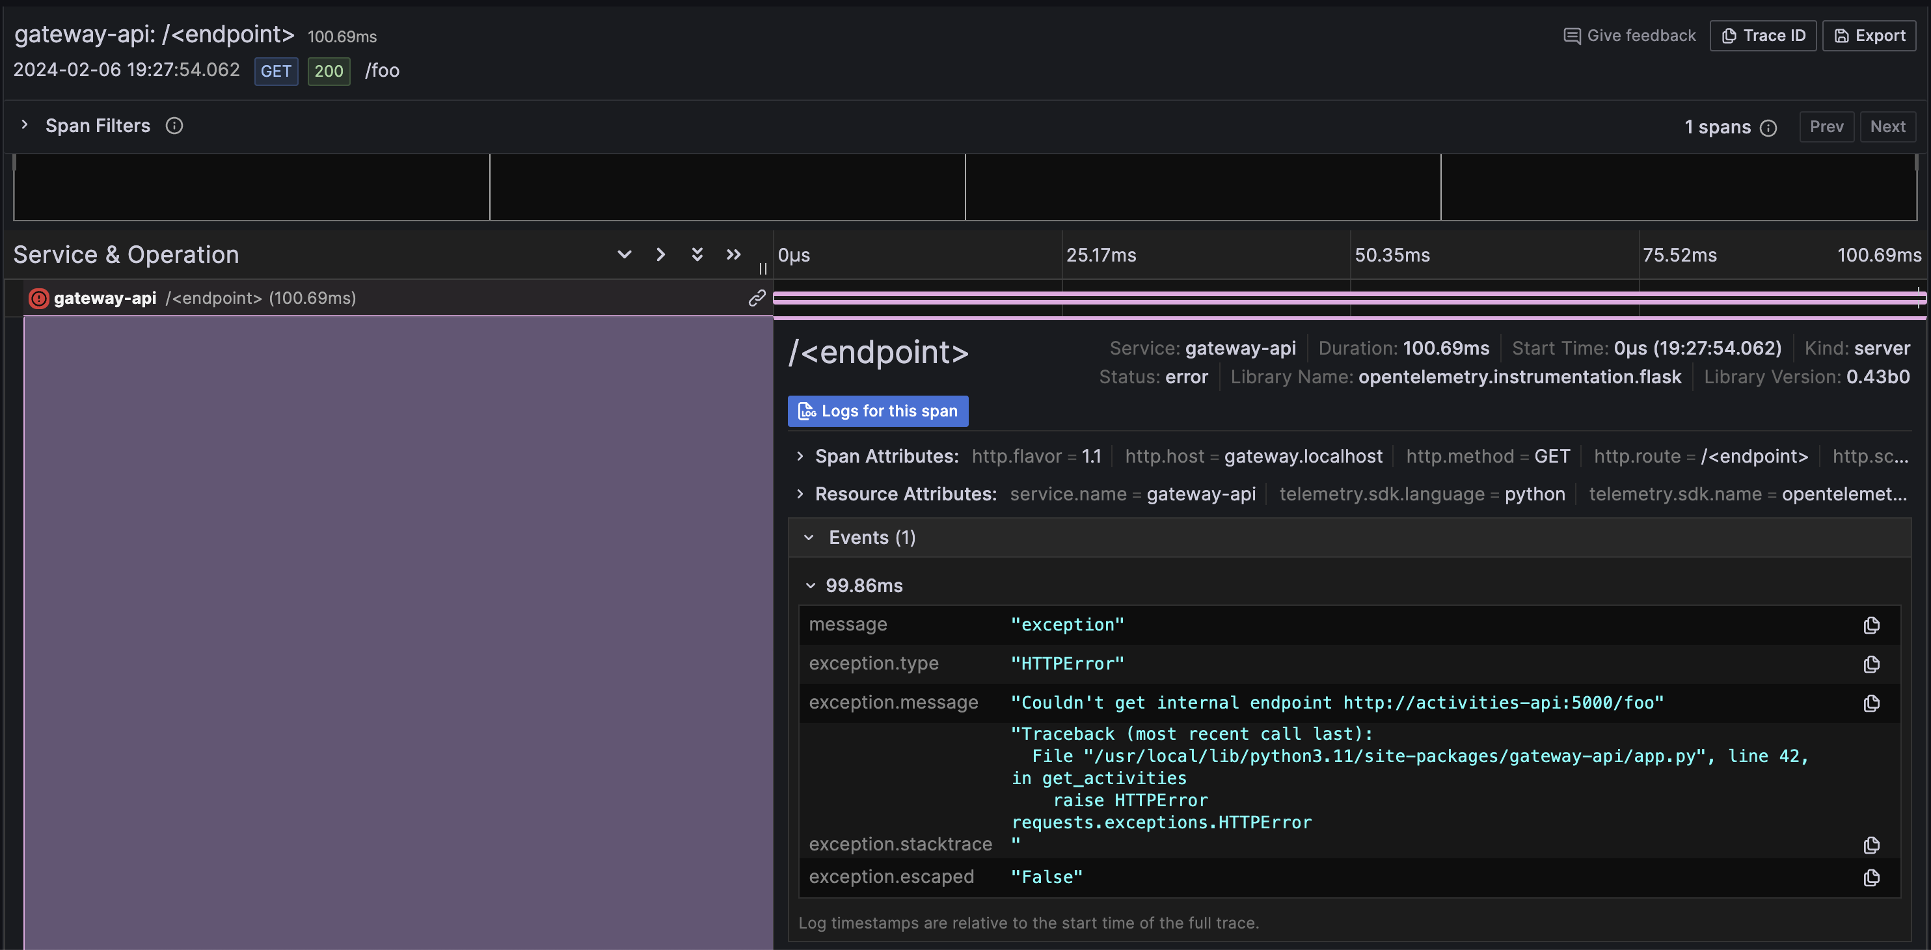
Task: Click the http.host = gateway.localhost attribute
Action: click(x=1253, y=456)
